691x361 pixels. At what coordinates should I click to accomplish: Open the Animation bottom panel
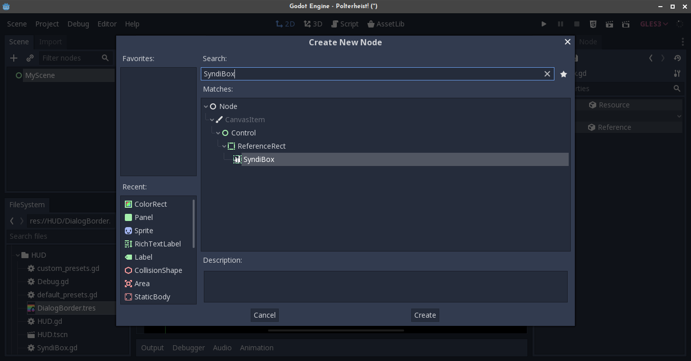256,348
